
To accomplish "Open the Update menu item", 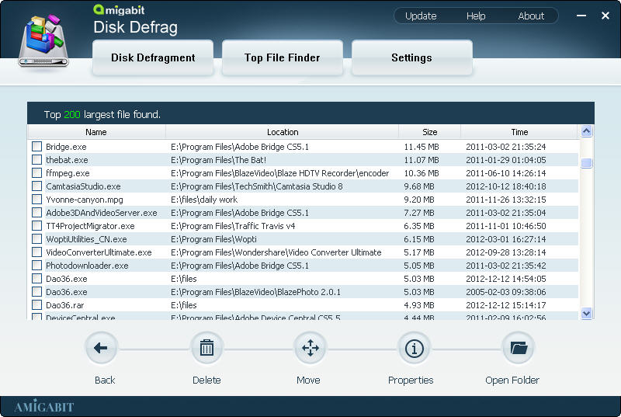I will pyautogui.click(x=421, y=16).
